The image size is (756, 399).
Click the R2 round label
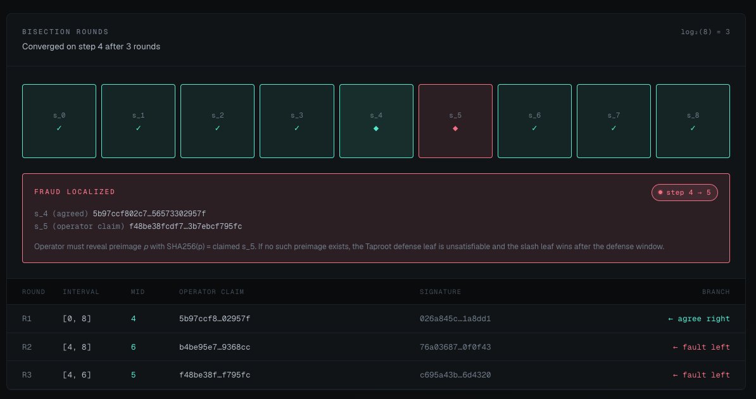click(x=27, y=347)
